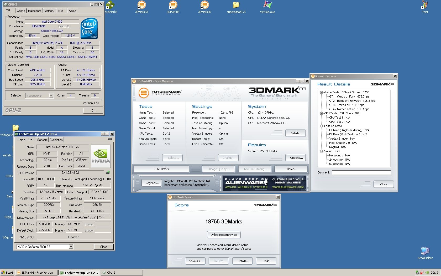Click Close button in GPU-Z window
The height and width of the screenshot is (276, 441).
point(104,247)
